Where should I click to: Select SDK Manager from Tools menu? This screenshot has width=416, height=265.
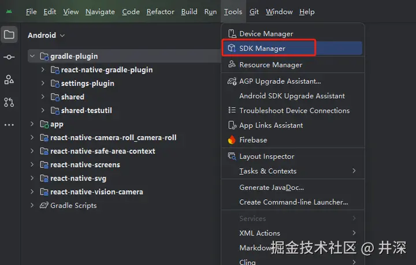click(262, 48)
